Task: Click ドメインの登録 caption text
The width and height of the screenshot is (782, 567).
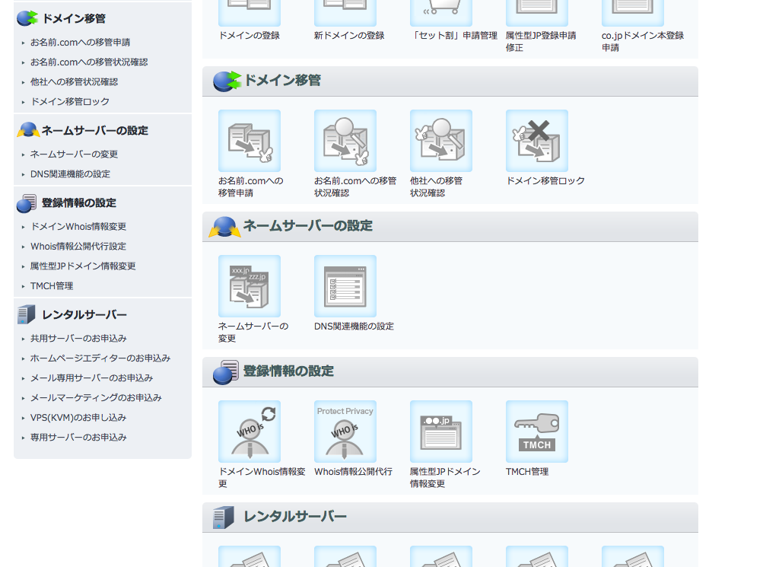Action: click(250, 36)
